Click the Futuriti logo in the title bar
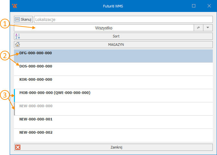Viewport: 217px width, 155px height. (15, 6)
